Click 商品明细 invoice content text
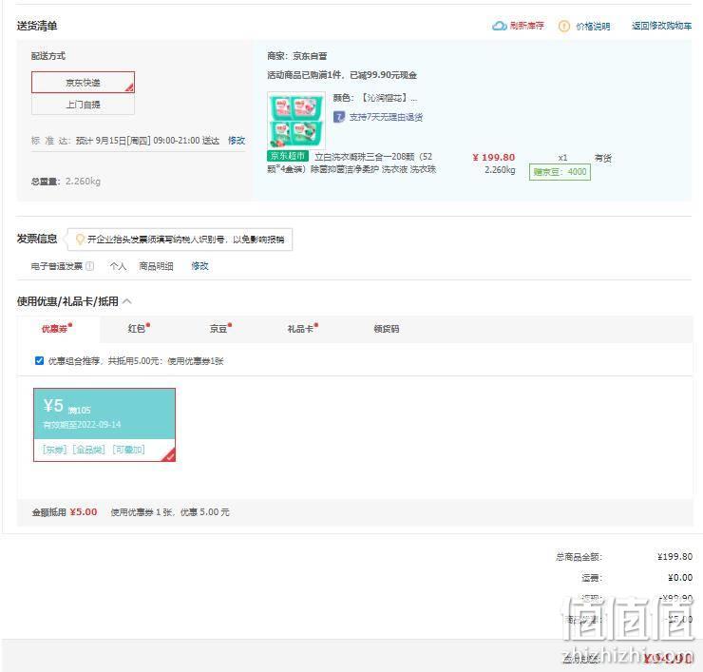Viewport: 703px width, 672px height. click(x=156, y=266)
